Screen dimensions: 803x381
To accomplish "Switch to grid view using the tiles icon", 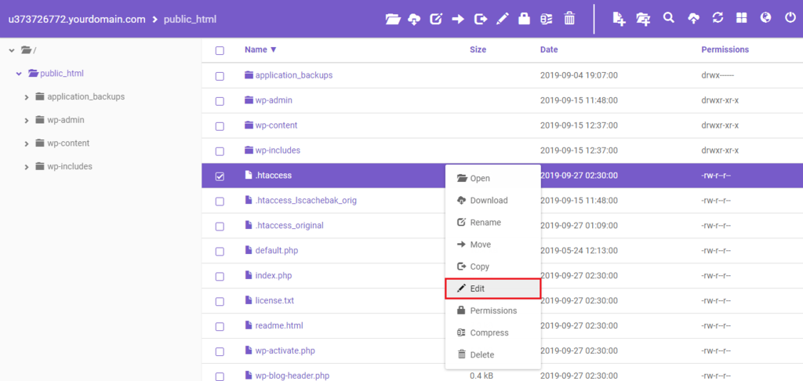I will tap(742, 18).
